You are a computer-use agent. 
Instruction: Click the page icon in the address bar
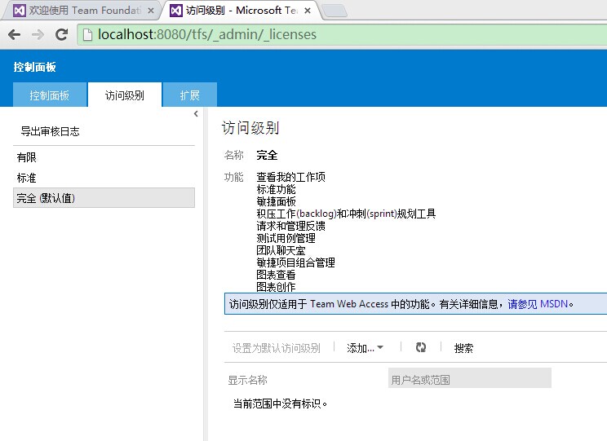[88, 35]
